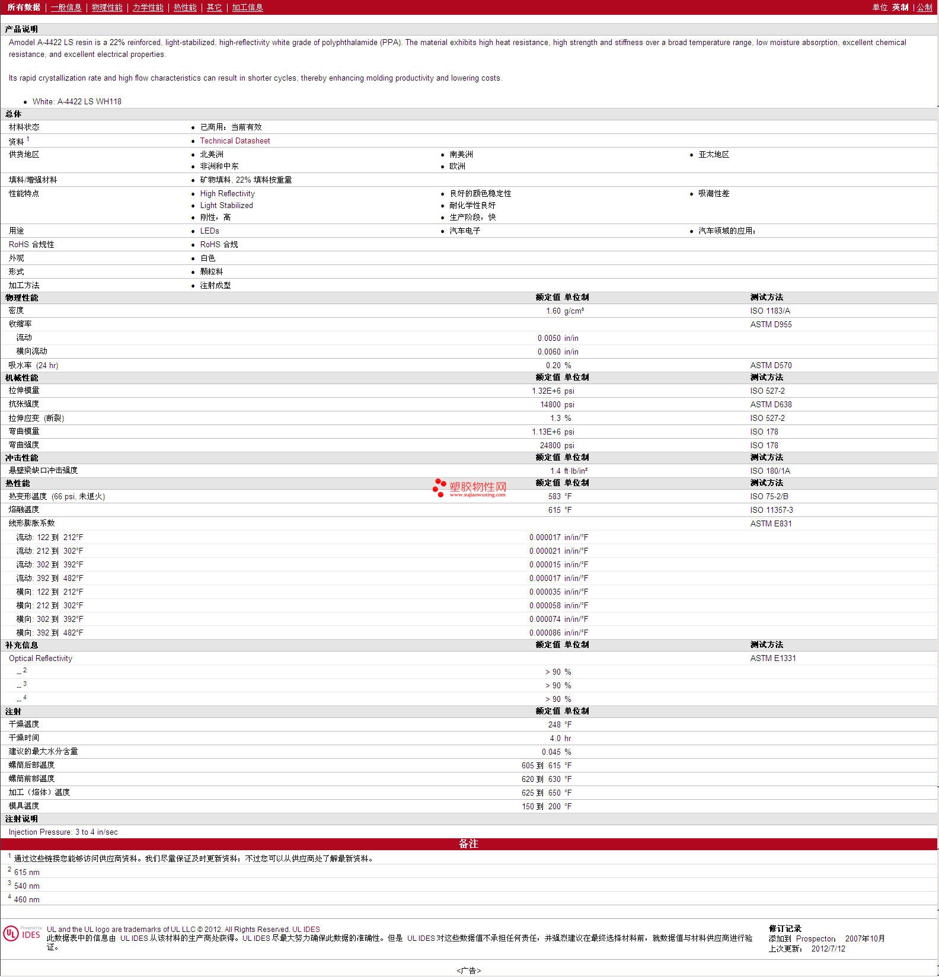
Task: Click the ASTM D955 shrinkage test method
Action: pyautogui.click(x=771, y=324)
